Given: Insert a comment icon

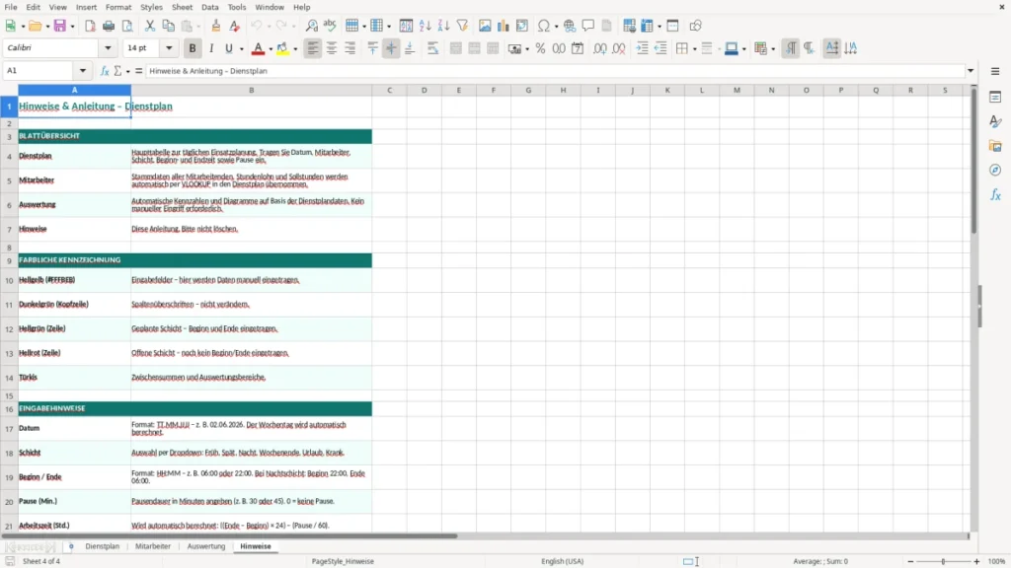Looking at the screenshot, I should coord(588,26).
